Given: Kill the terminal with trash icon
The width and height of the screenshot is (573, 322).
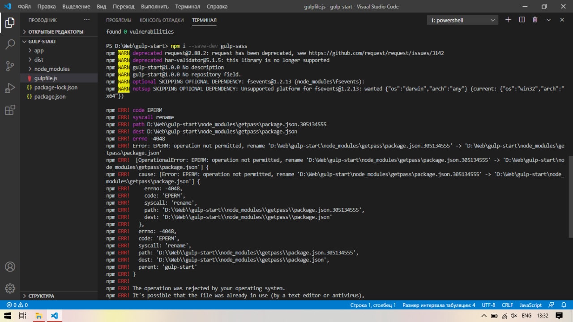Looking at the screenshot, I should tap(535, 20).
